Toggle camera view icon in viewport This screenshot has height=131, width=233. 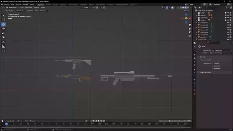click(190, 32)
